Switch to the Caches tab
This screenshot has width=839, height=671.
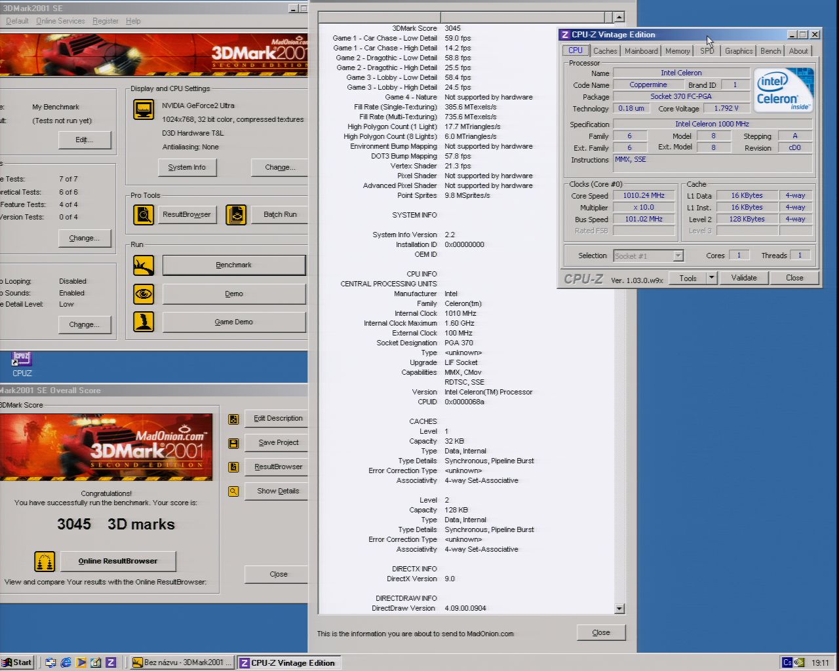605,51
